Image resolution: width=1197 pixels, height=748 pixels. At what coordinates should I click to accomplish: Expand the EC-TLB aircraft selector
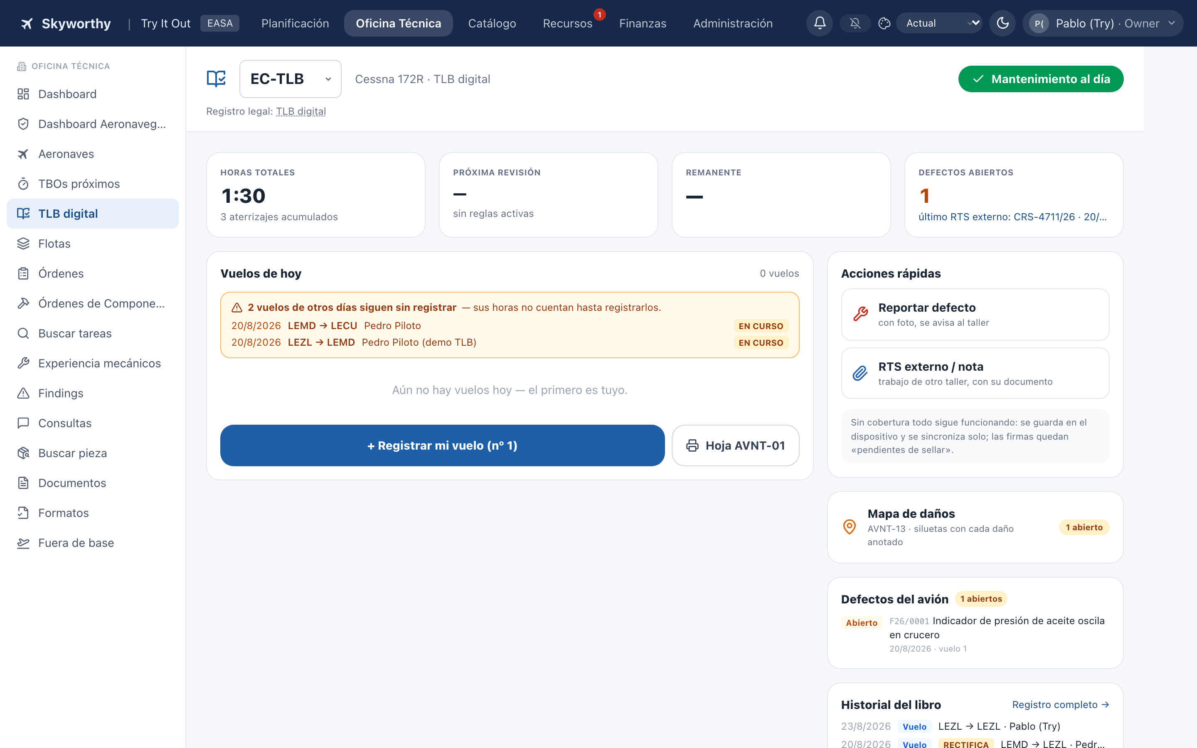[291, 79]
